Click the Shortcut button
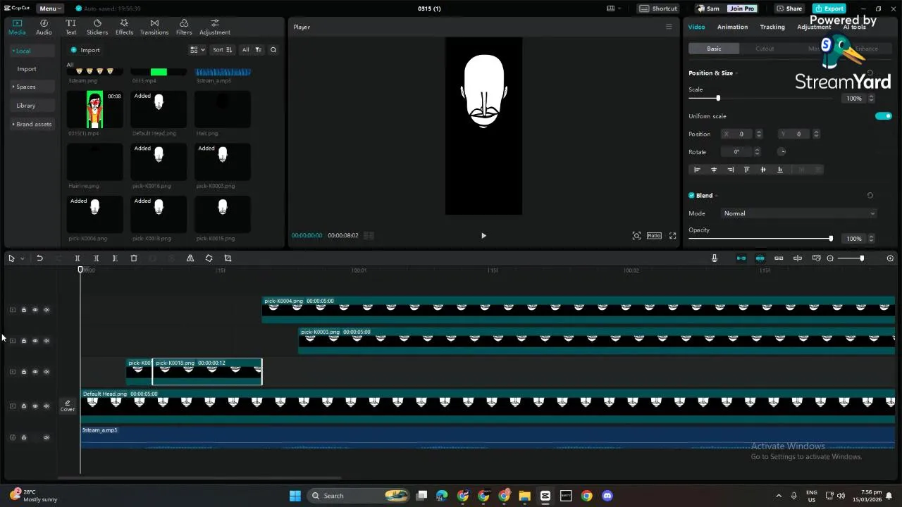The width and height of the screenshot is (902, 507). coord(659,8)
